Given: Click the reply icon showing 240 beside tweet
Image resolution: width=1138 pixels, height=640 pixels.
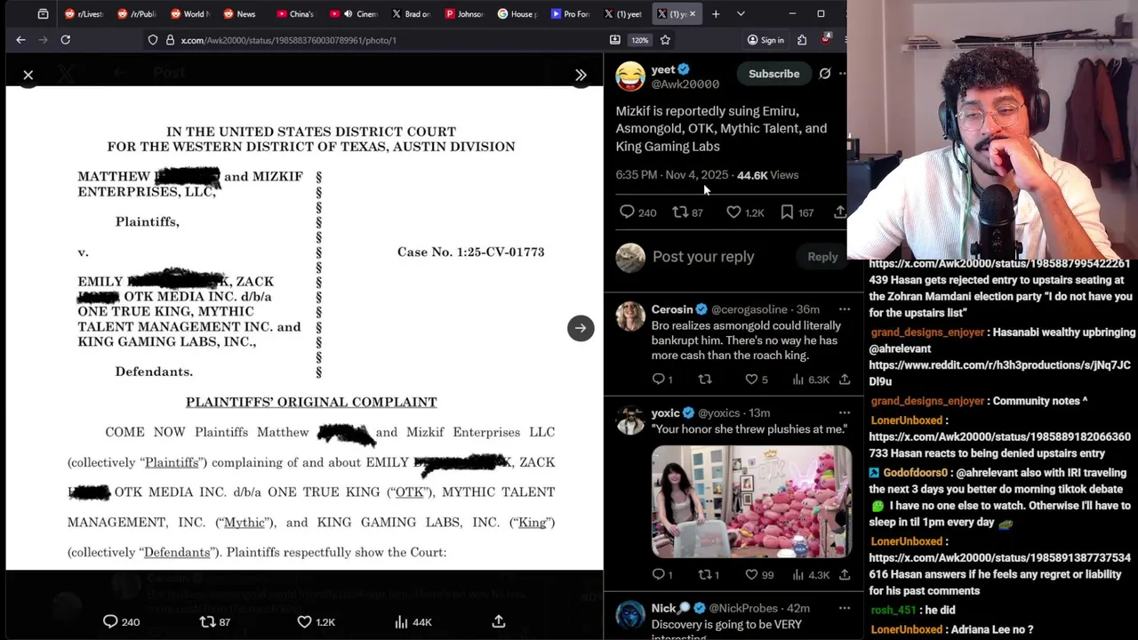Looking at the screenshot, I should [627, 212].
